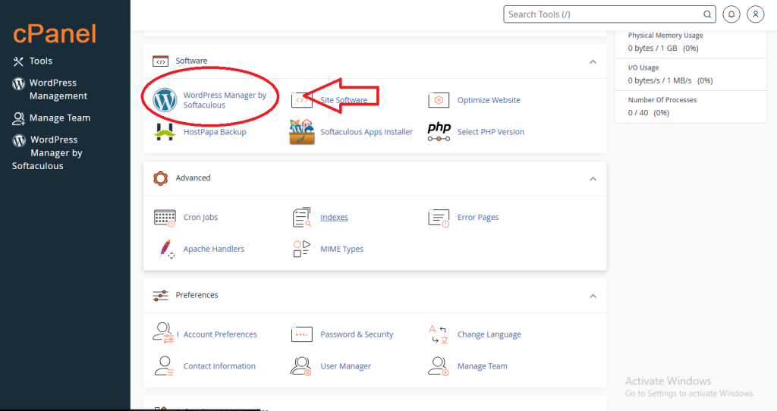This screenshot has height=411, width=777.
Task: Click the underlined Indexes link
Action: pyautogui.click(x=334, y=218)
